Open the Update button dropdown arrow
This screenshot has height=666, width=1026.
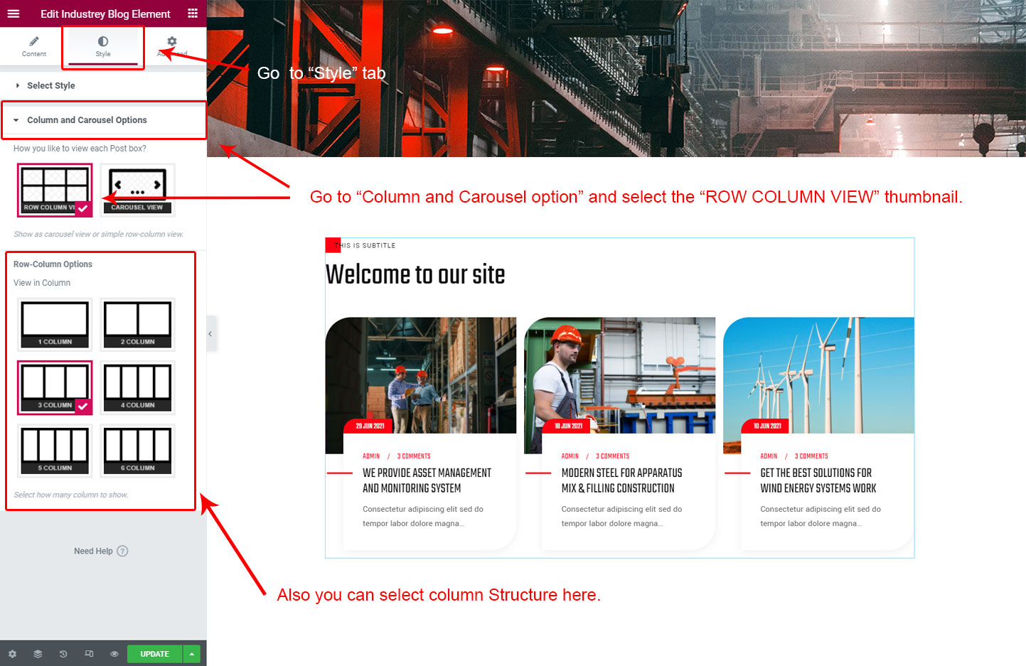pyautogui.click(x=191, y=654)
